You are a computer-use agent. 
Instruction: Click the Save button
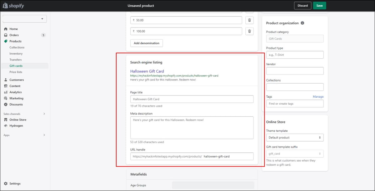click(x=319, y=6)
